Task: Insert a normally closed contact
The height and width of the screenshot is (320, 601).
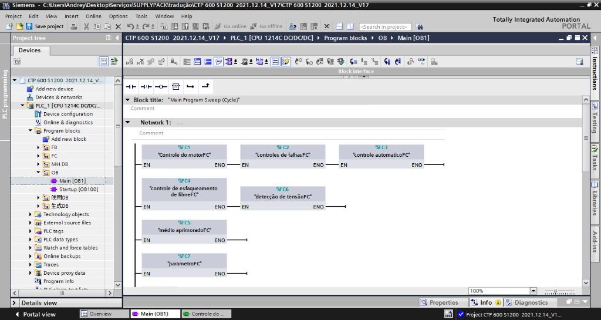Action: click(146, 87)
